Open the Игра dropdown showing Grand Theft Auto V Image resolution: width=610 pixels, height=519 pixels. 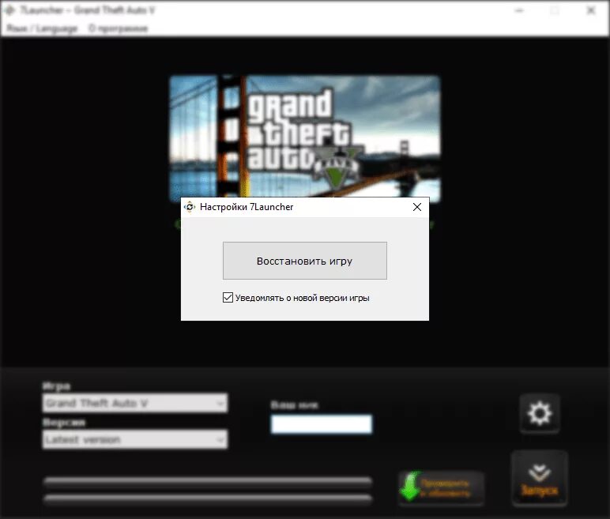point(135,403)
